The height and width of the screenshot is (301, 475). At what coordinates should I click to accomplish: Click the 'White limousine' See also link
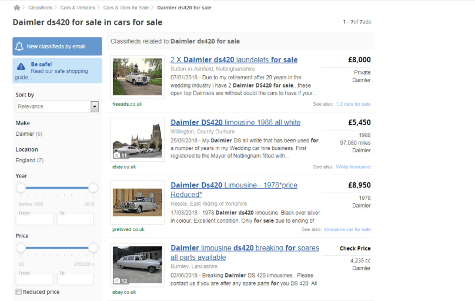click(x=353, y=167)
